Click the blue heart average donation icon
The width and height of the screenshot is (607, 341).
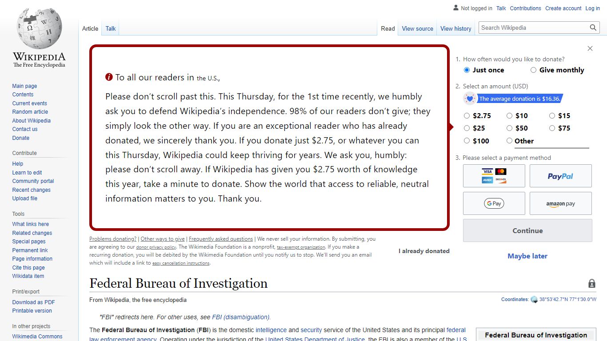coord(470,99)
